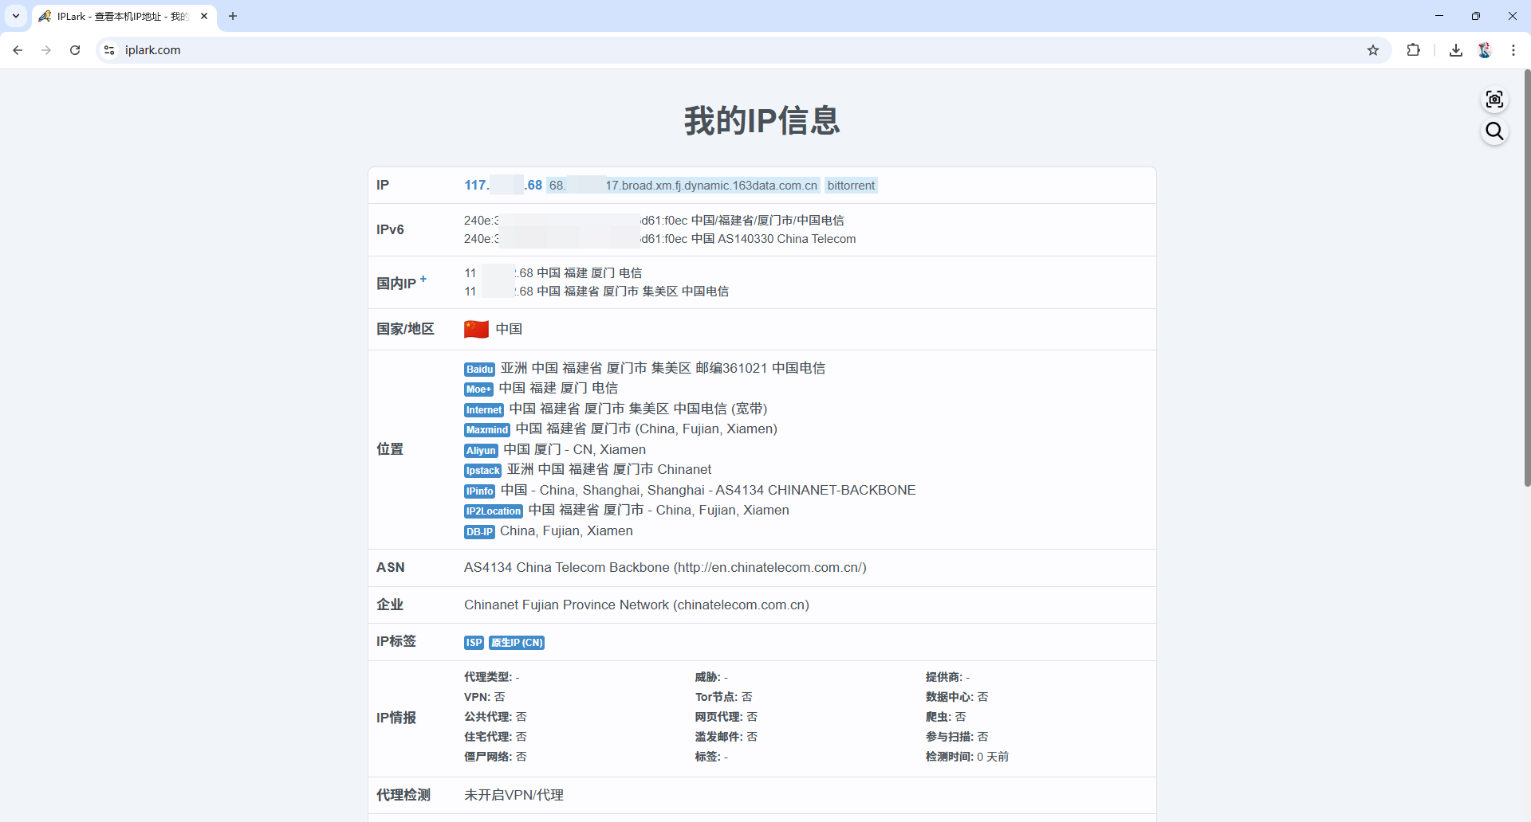Click the ISP tag badge
This screenshot has height=822, width=1531.
click(x=474, y=643)
